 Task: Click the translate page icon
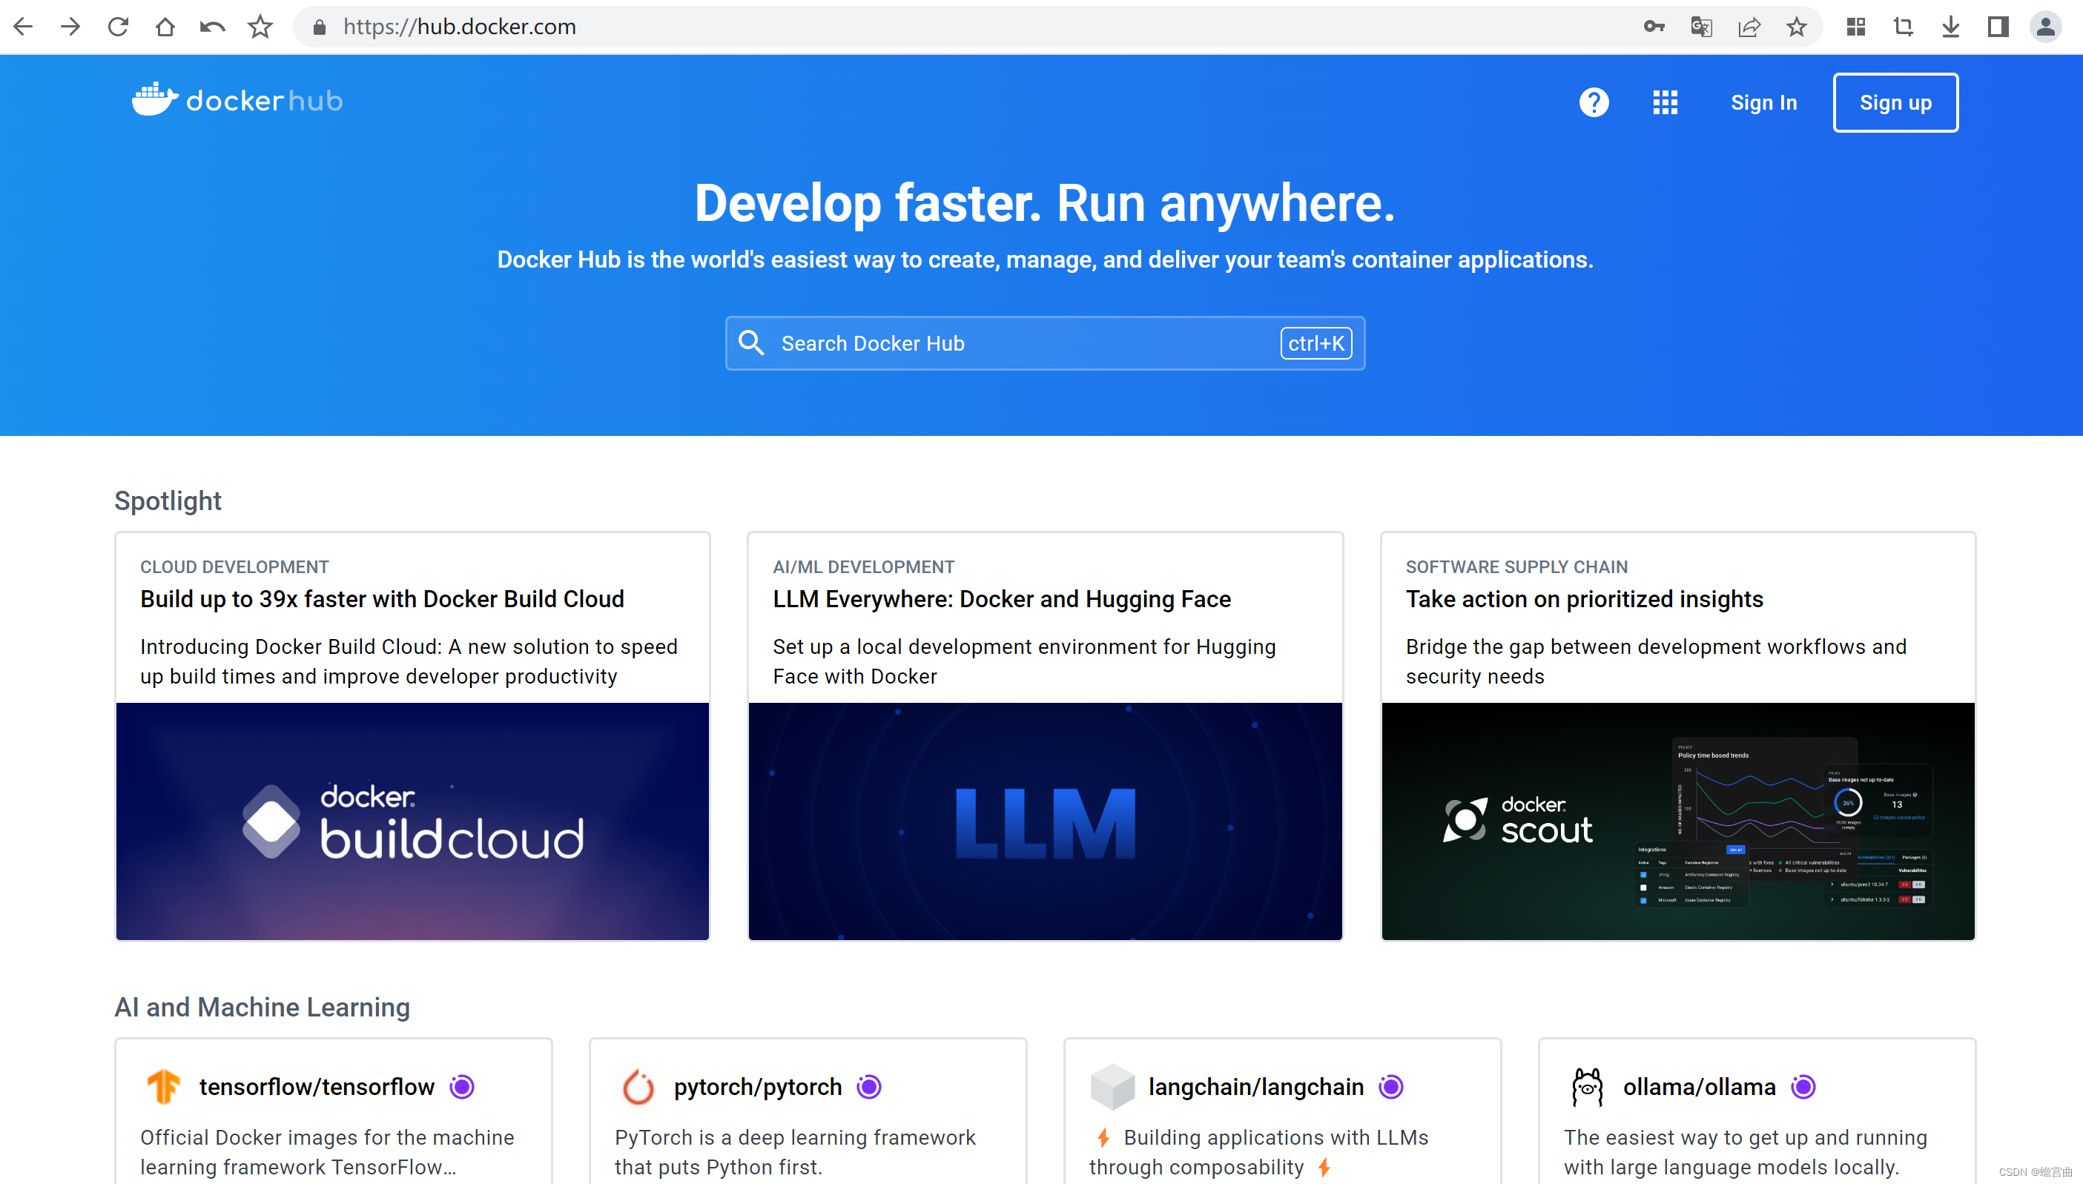(1700, 27)
